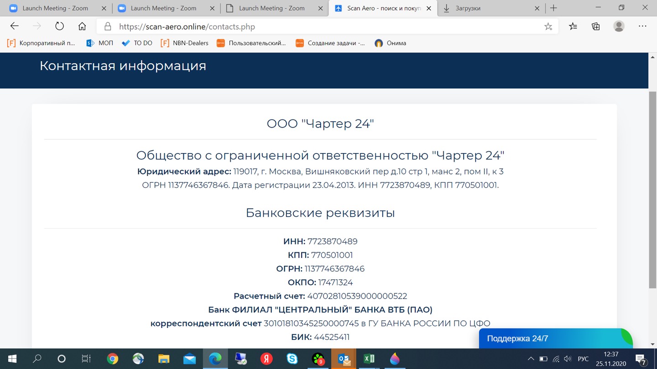Click the Microsoft Edge taskbar icon
Image resolution: width=657 pixels, height=369 pixels.
(215, 359)
